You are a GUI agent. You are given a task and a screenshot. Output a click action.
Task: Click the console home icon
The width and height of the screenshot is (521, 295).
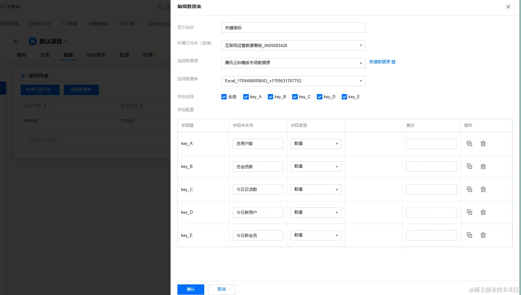point(3,7)
